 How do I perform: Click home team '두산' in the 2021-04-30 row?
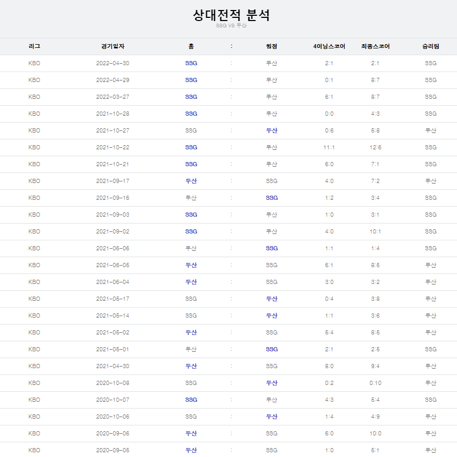[191, 366]
